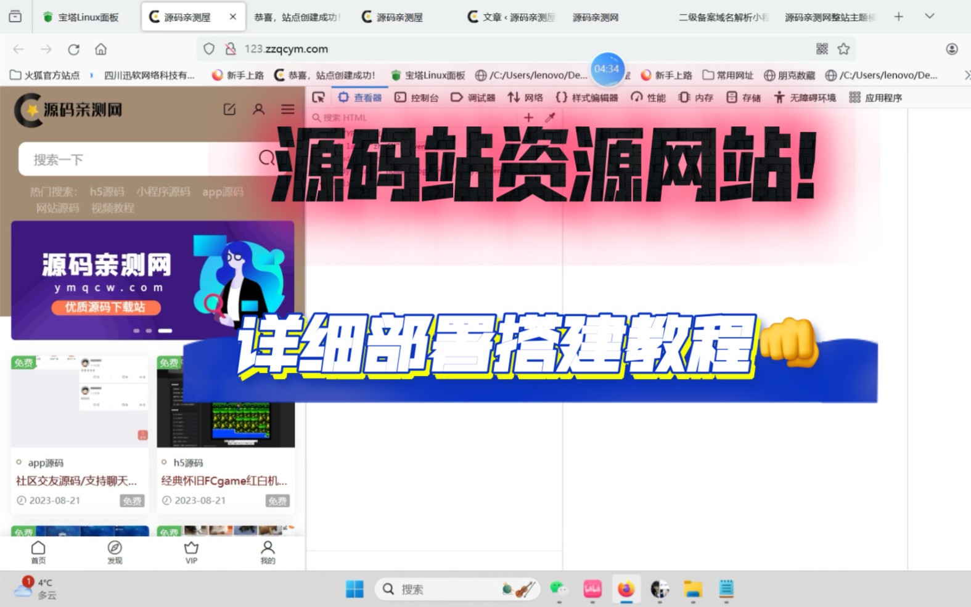Click the add new node plus icon

pos(528,117)
